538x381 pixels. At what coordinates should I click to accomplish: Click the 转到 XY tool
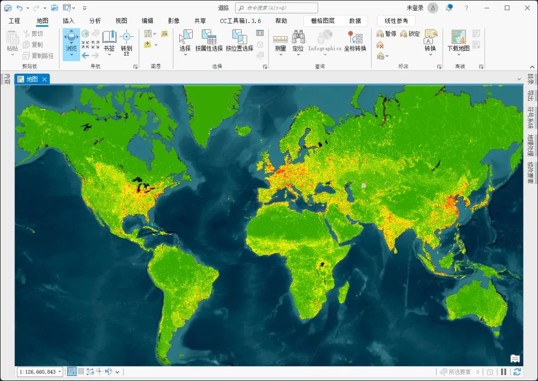pyautogui.click(x=126, y=42)
